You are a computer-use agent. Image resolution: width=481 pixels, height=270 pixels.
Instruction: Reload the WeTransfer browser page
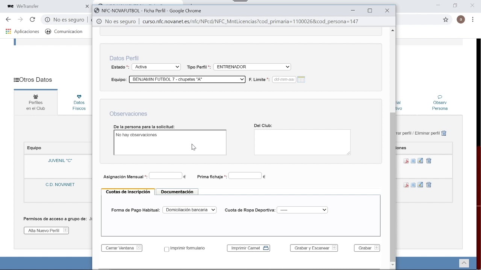coord(32,19)
